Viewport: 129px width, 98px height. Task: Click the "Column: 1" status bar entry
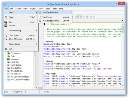[x=17, y=92]
